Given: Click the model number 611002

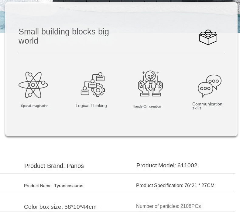Looking at the screenshot, I should point(187,165).
